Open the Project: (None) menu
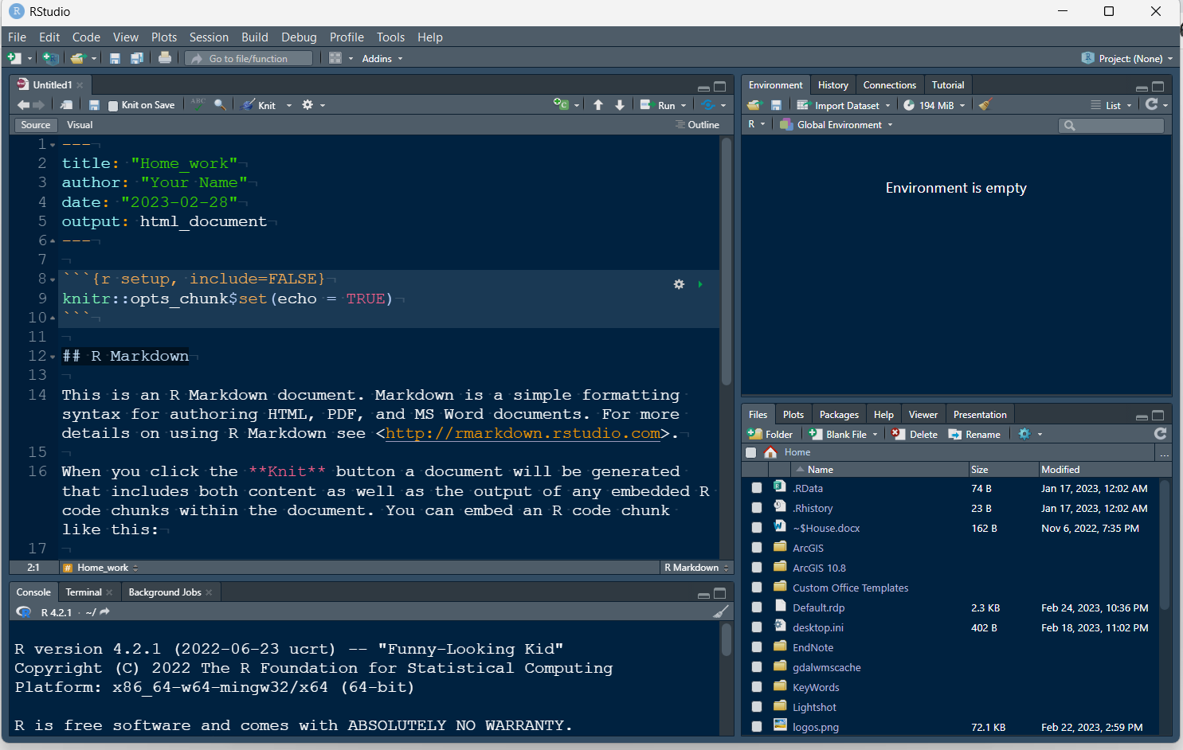 coord(1127,58)
